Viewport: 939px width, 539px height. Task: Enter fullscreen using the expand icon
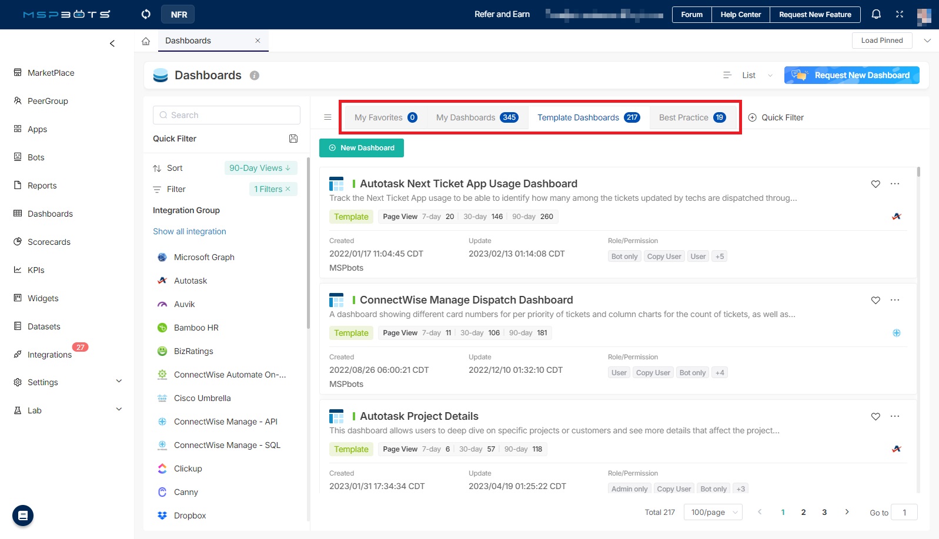(x=900, y=14)
